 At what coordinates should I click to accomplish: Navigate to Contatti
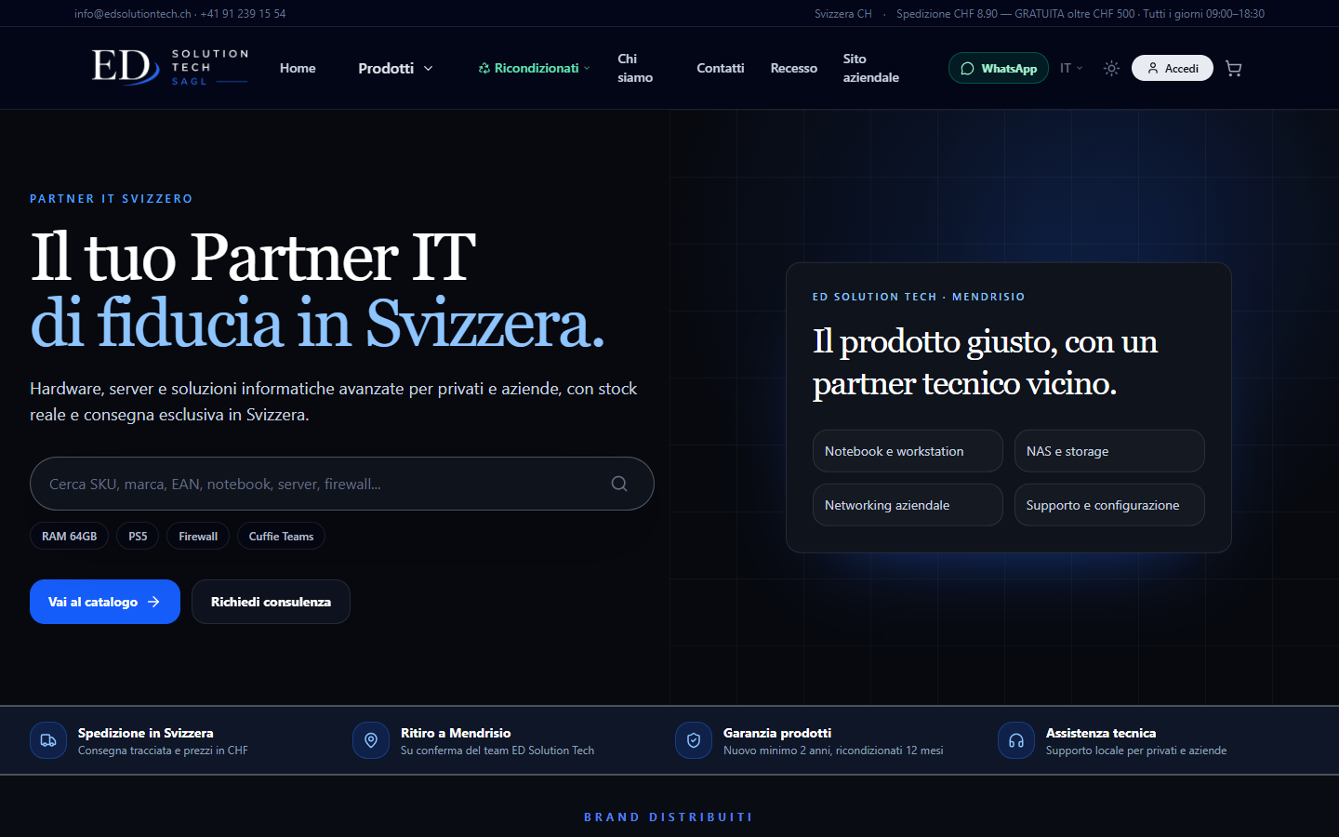pos(721,68)
